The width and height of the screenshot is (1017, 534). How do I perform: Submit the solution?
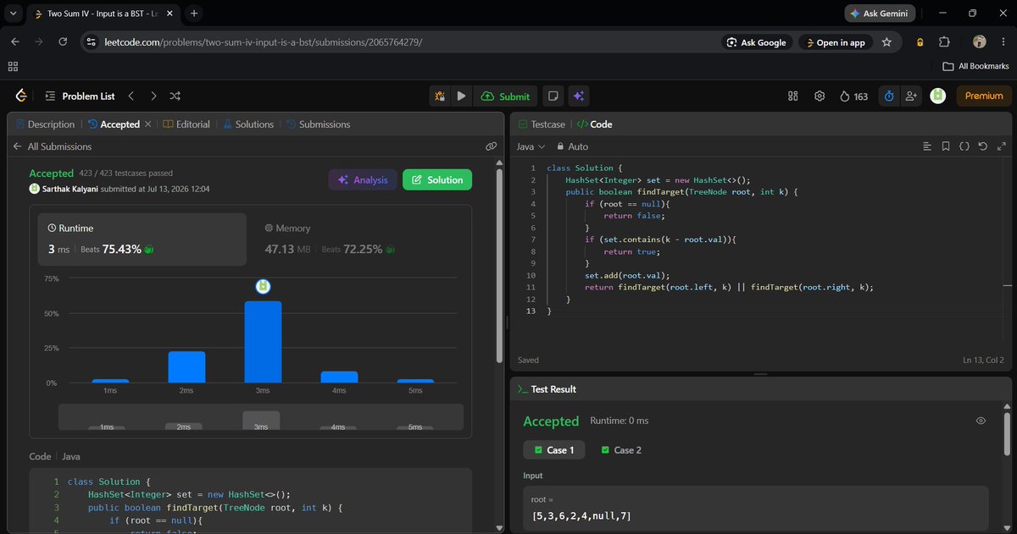(505, 96)
